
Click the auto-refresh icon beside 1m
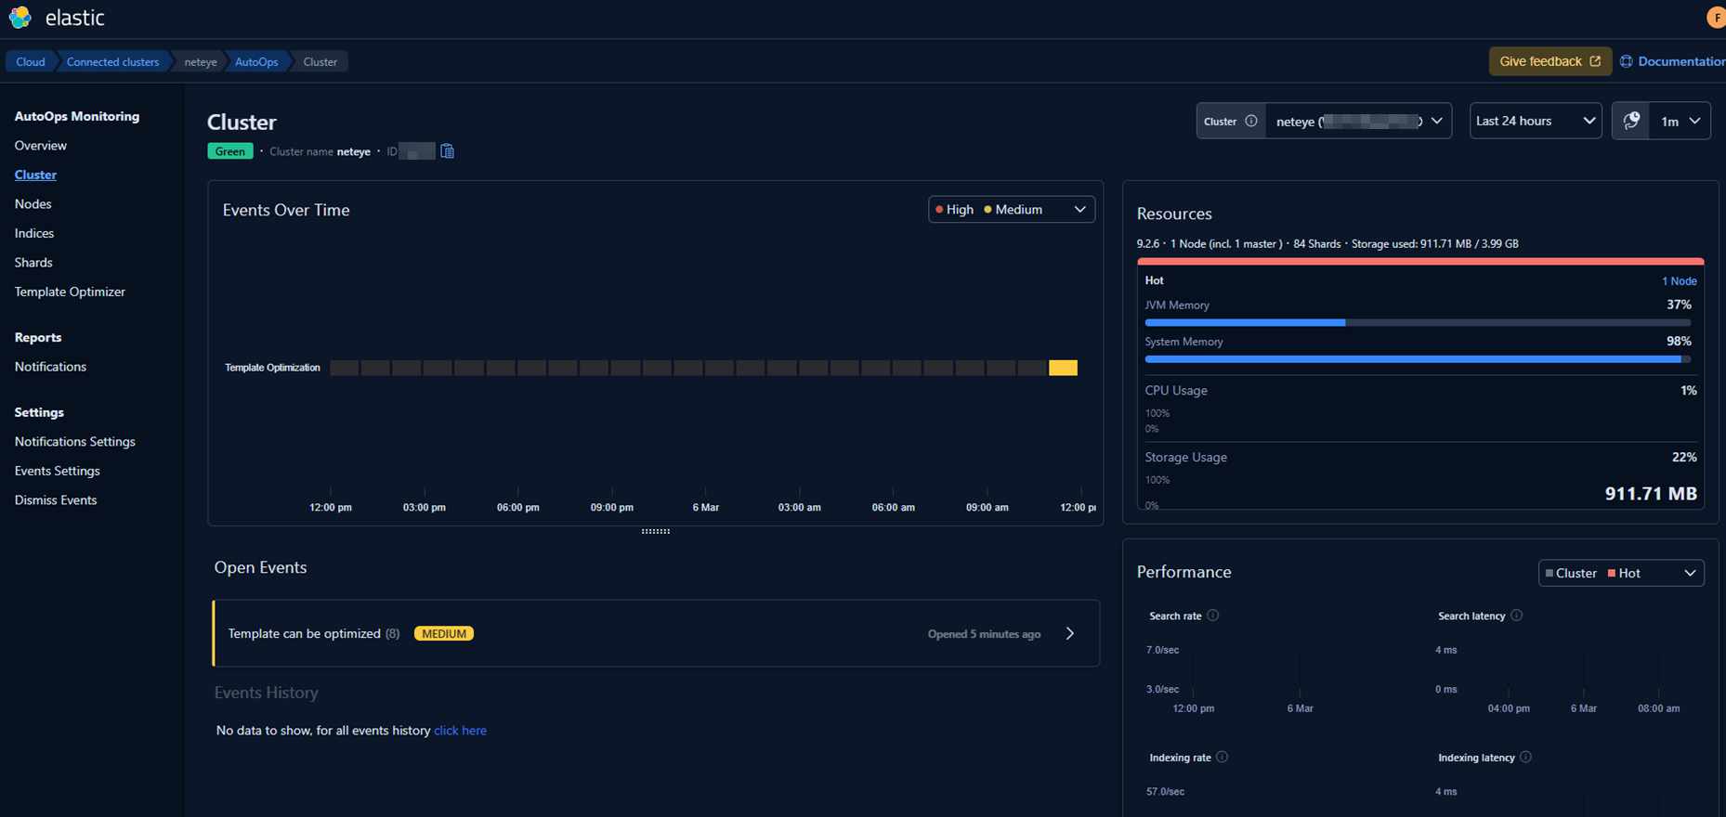click(x=1631, y=122)
